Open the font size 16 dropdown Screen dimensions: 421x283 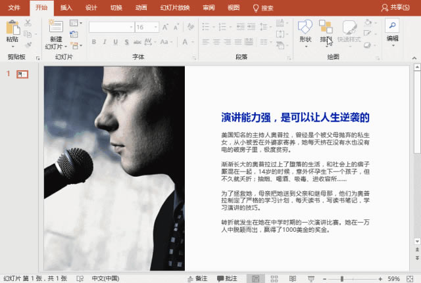point(156,27)
